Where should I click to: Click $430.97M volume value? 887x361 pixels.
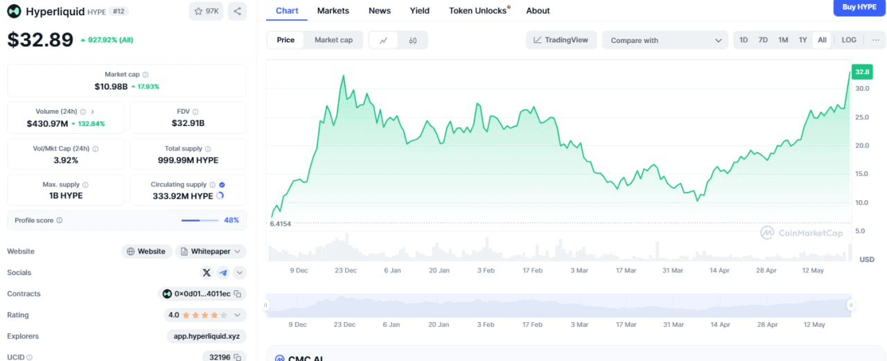[x=47, y=123]
